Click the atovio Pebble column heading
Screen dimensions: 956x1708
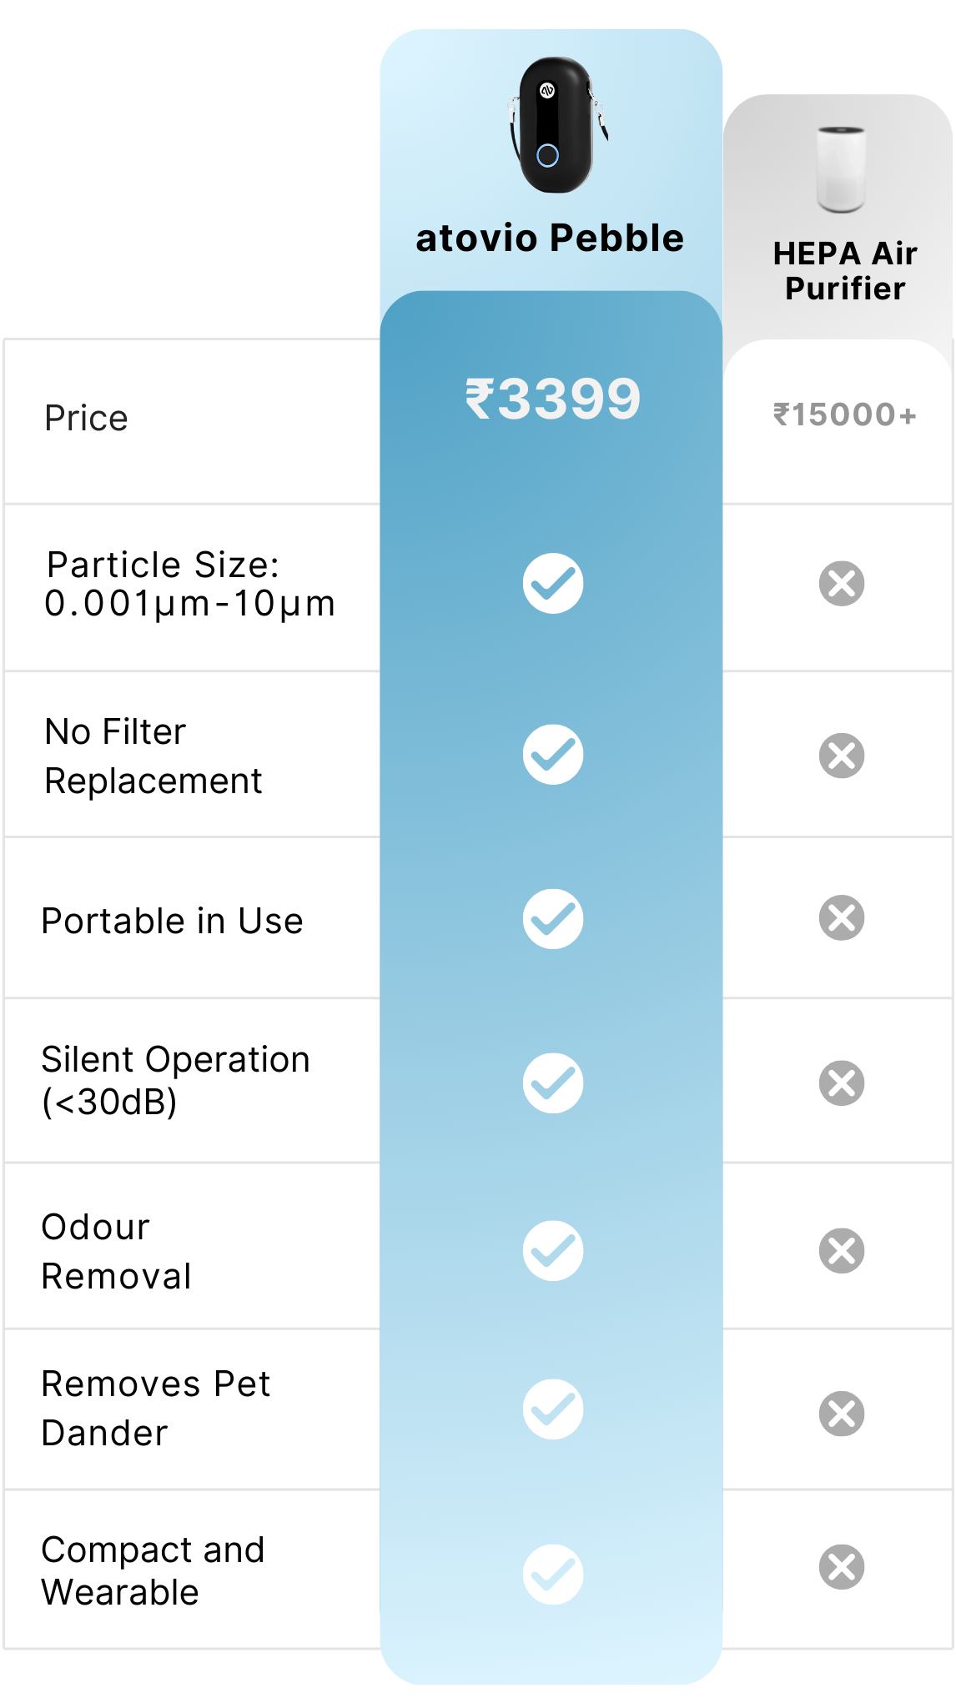click(x=550, y=239)
